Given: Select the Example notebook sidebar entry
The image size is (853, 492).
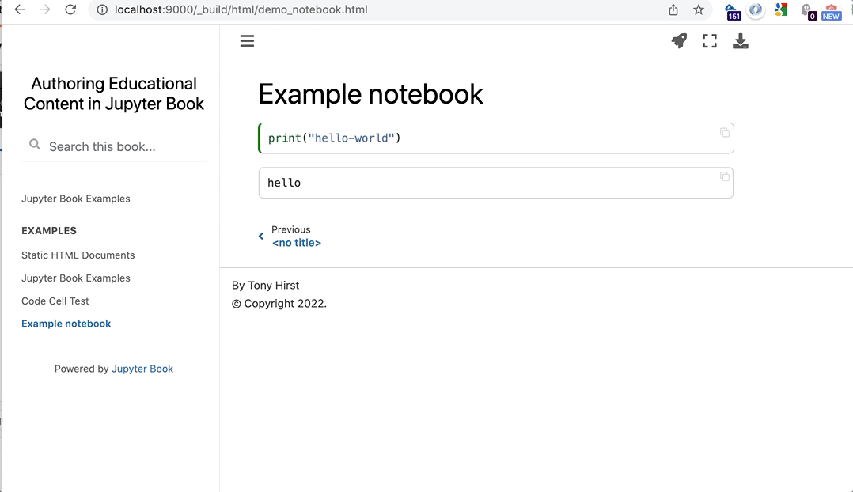Looking at the screenshot, I should (x=66, y=324).
